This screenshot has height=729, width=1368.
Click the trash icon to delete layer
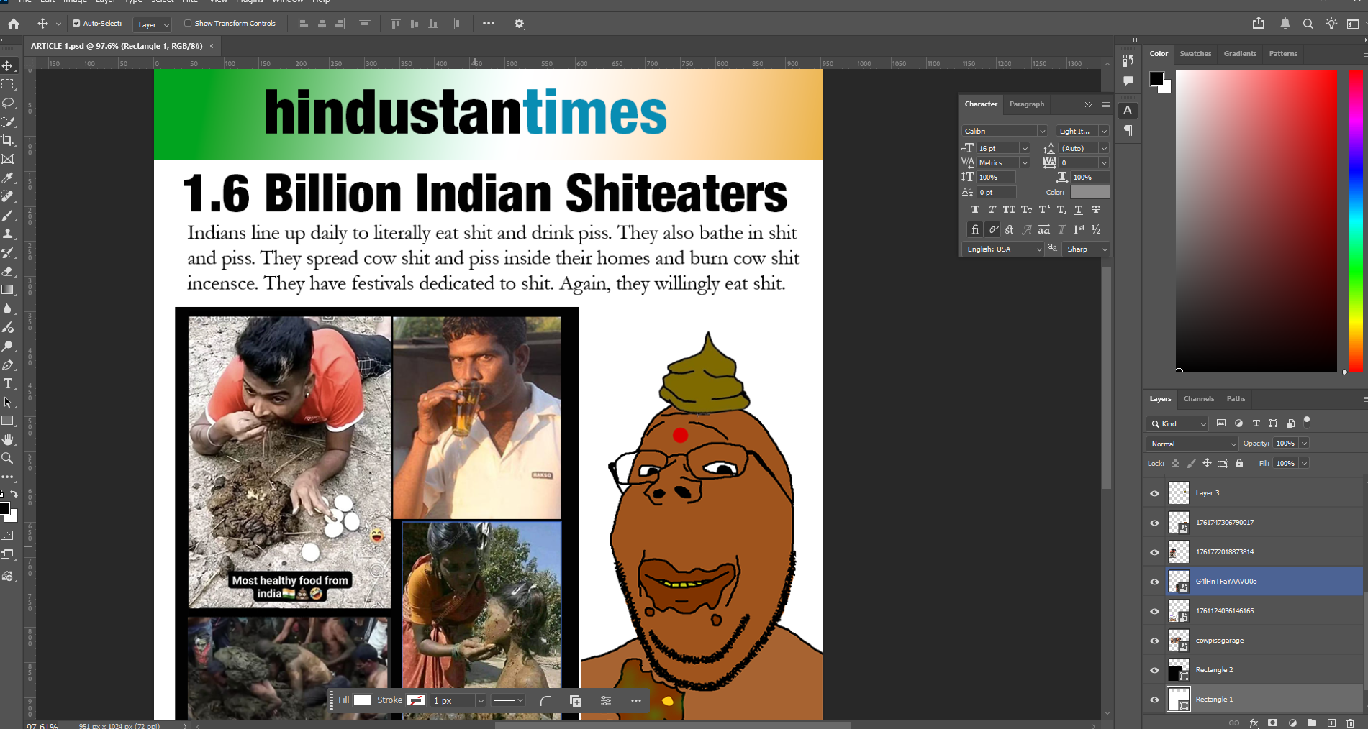(x=1350, y=723)
